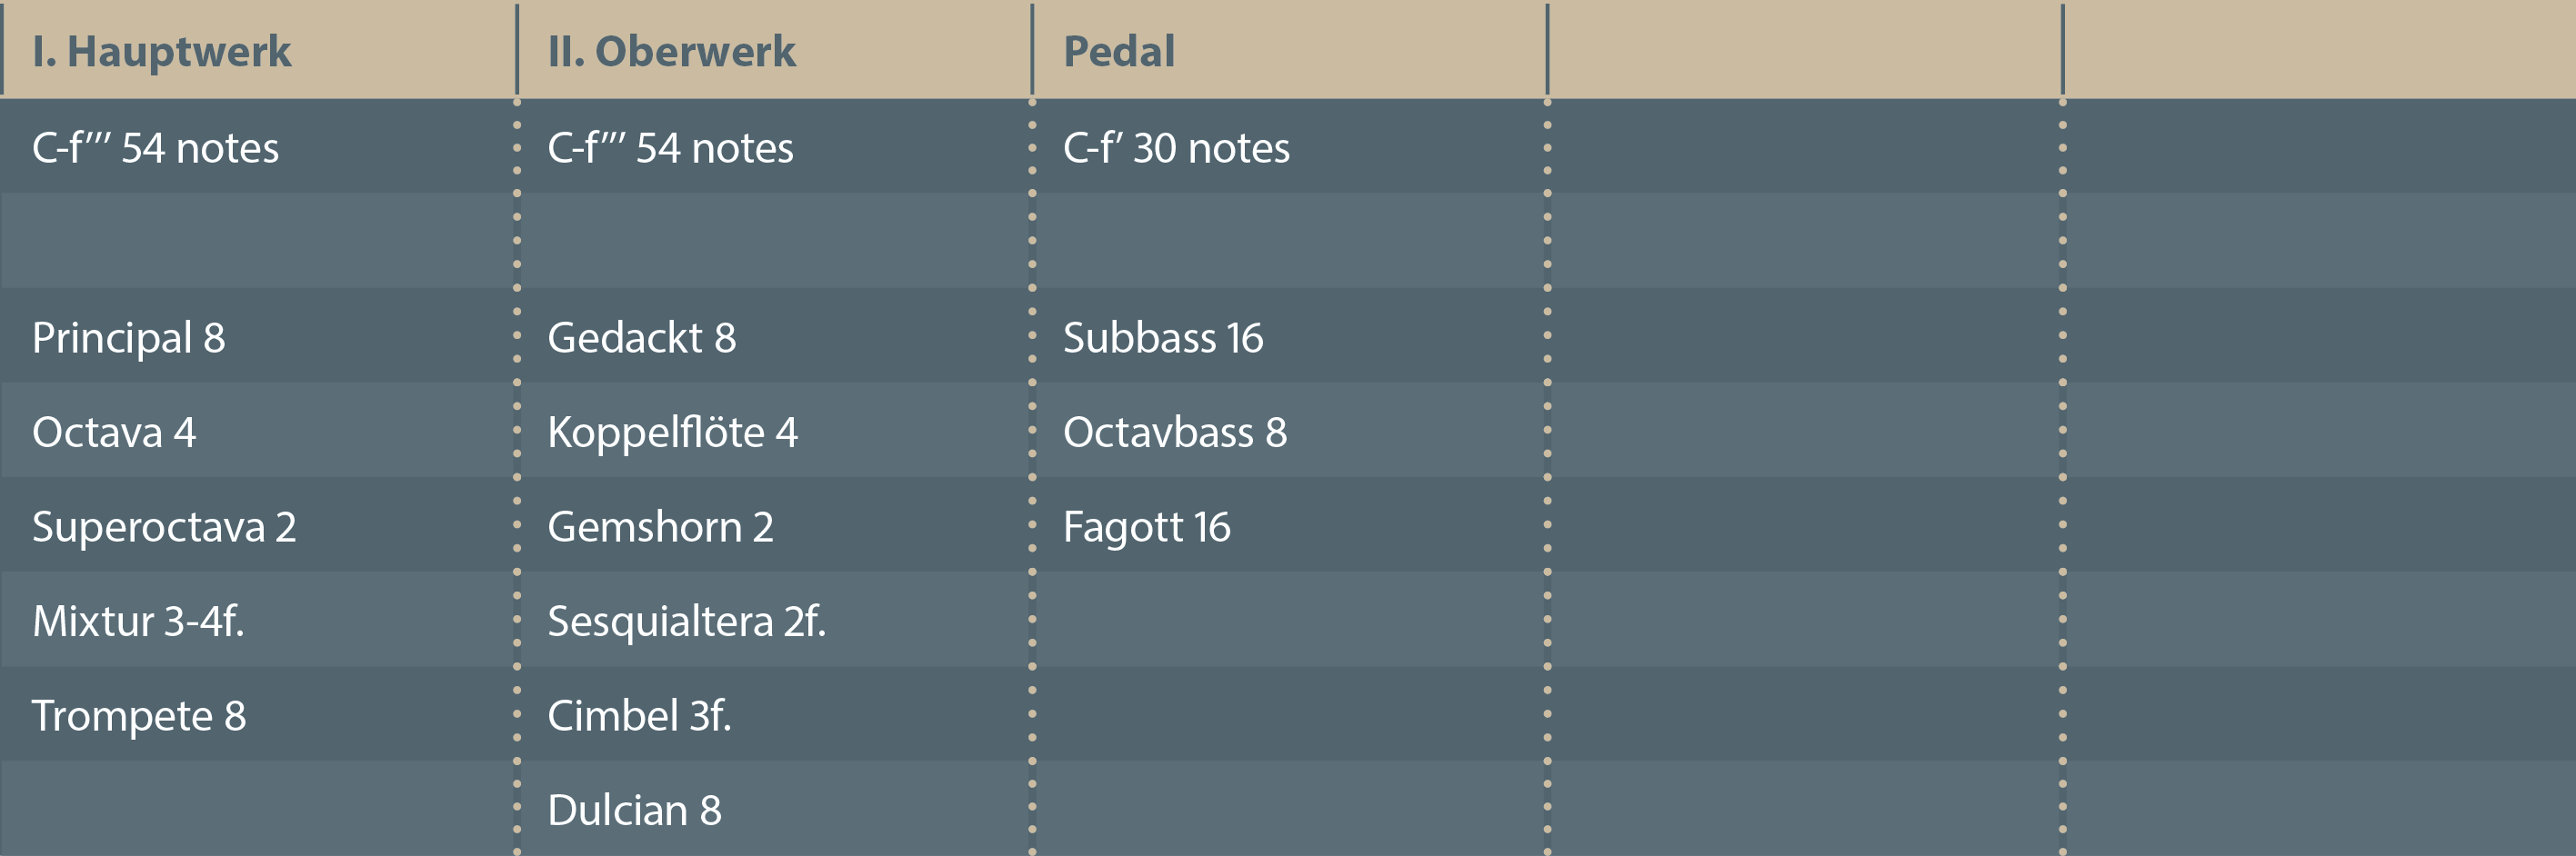This screenshot has width=2576, height=856.
Task: Choose the Fagott 16 pedal stop
Action: [x=1146, y=526]
